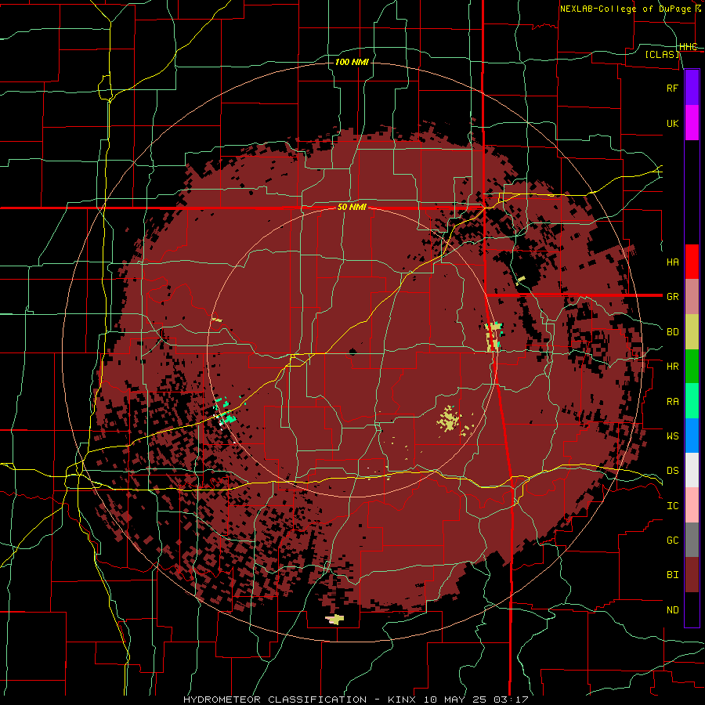Click the GR legend label

[x=672, y=297]
